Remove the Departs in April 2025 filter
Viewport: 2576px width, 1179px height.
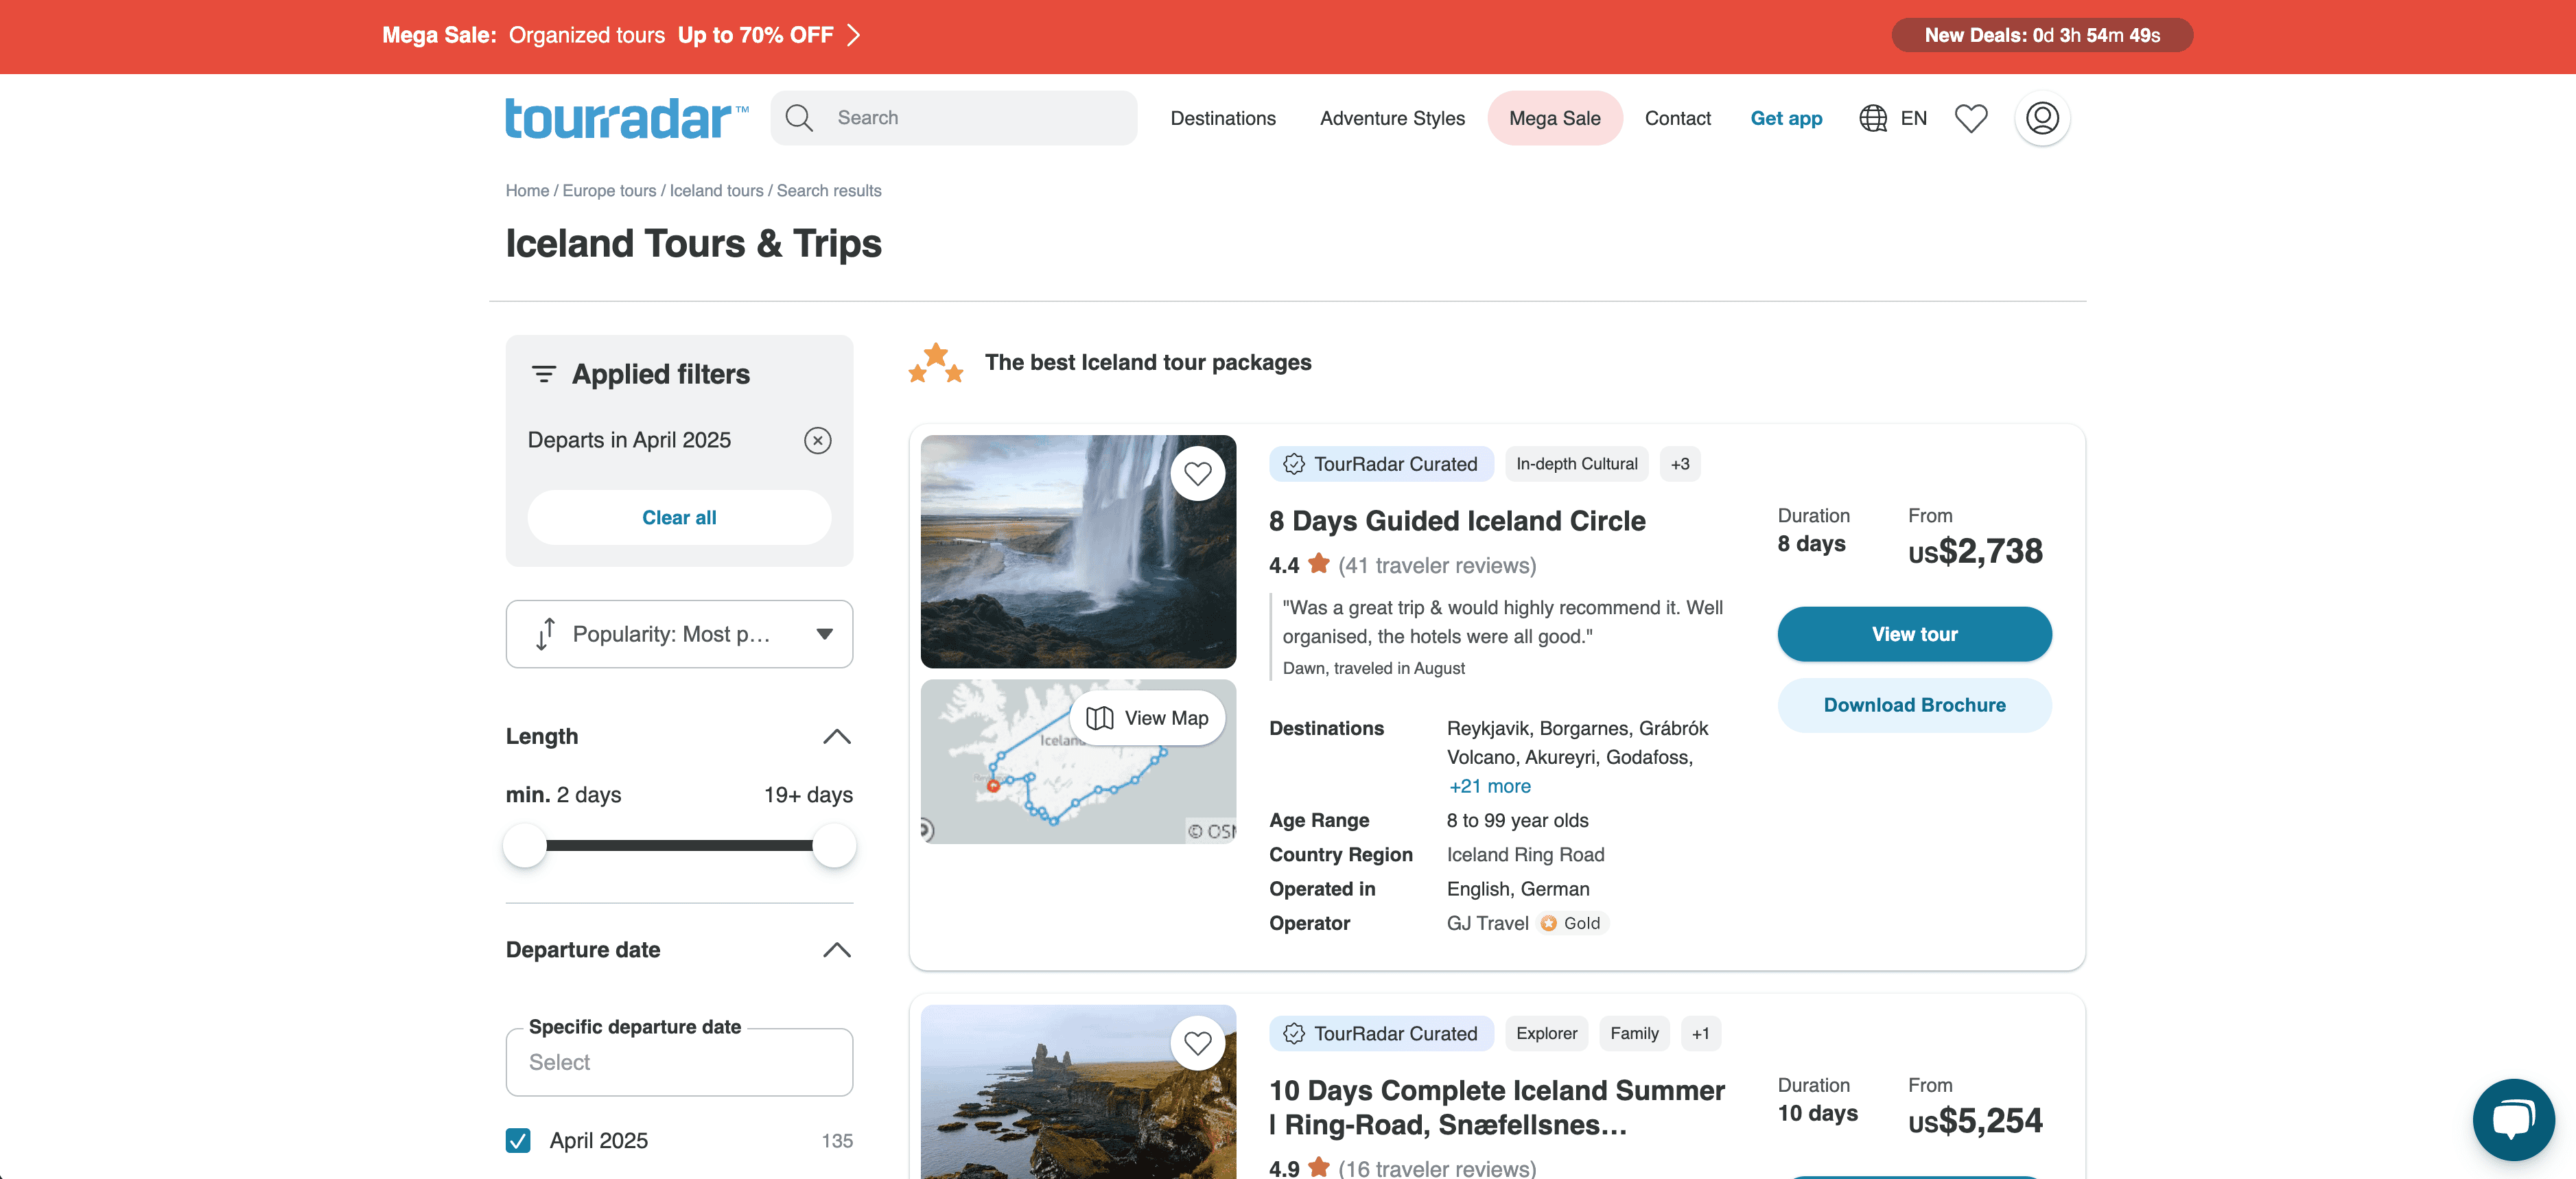[x=817, y=440]
